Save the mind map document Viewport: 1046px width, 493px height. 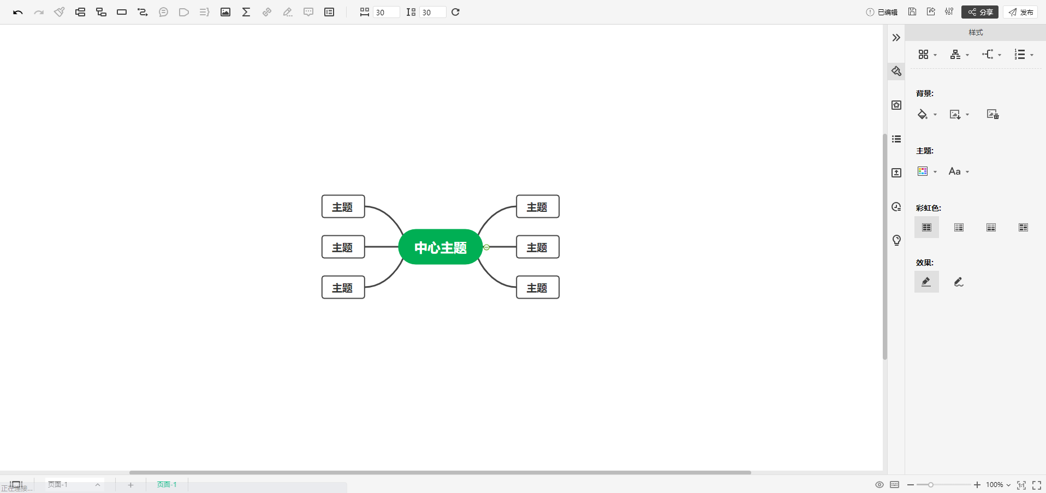[912, 11]
